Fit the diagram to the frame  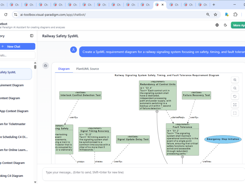[235, 113]
